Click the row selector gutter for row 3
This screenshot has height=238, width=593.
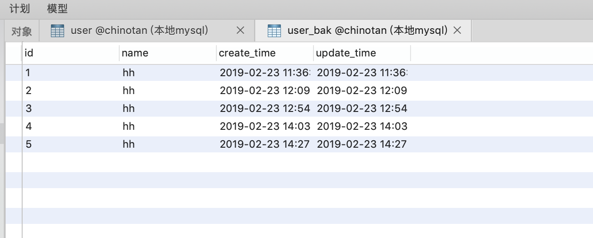[x=14, y=109]
